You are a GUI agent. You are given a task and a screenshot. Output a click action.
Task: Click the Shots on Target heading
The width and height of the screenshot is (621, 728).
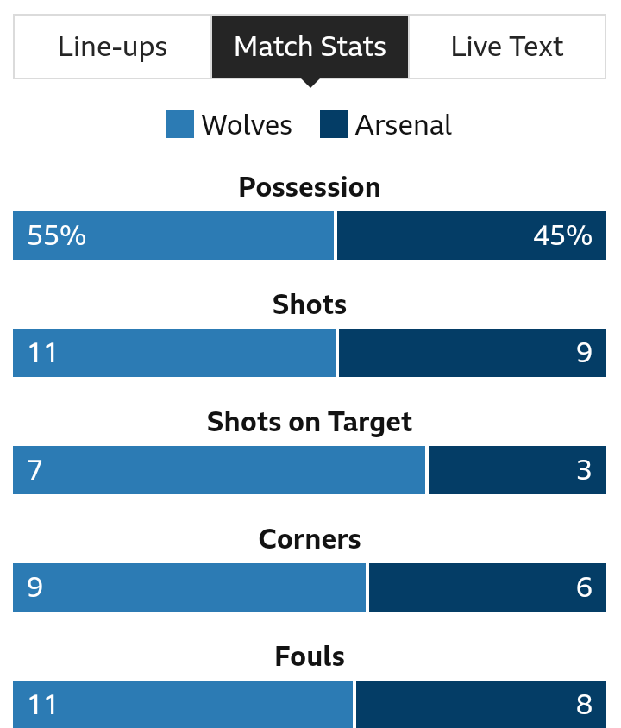[310, 422]
